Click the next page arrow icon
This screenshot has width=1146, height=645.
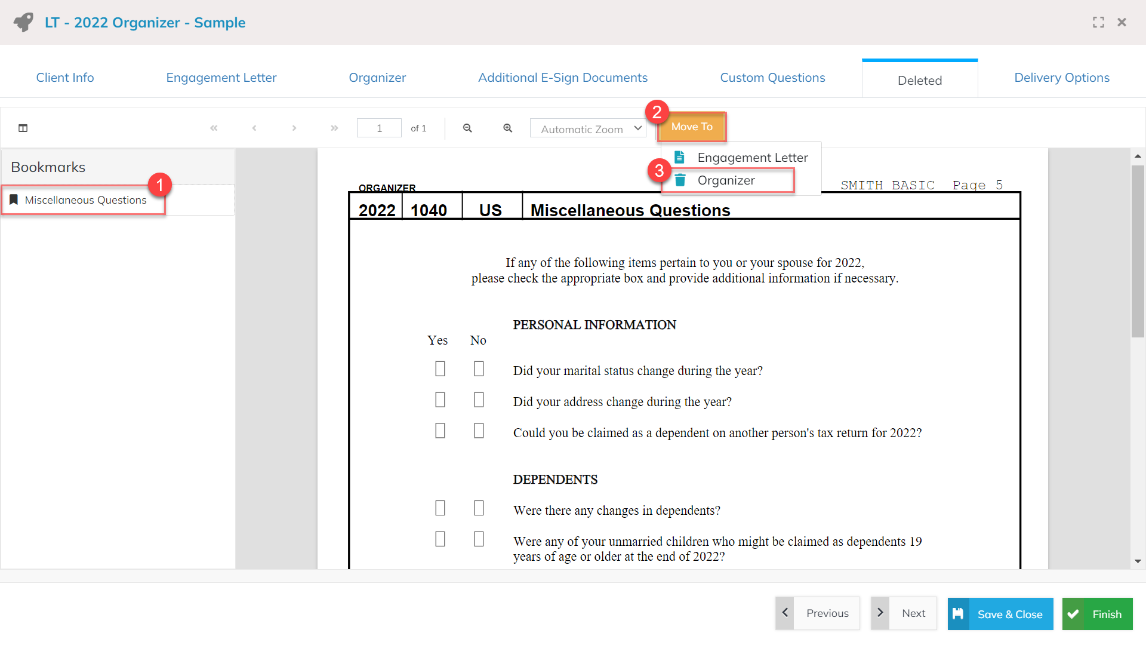click(x=294, y=128)
